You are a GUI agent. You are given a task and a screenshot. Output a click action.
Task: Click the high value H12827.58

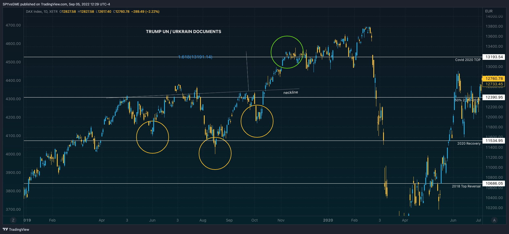coord(86,12)
